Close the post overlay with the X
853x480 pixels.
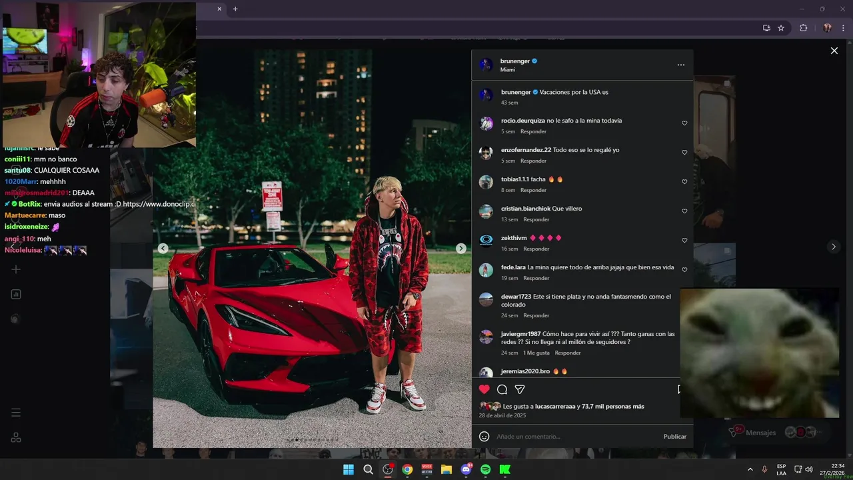(x=834, y=51)
